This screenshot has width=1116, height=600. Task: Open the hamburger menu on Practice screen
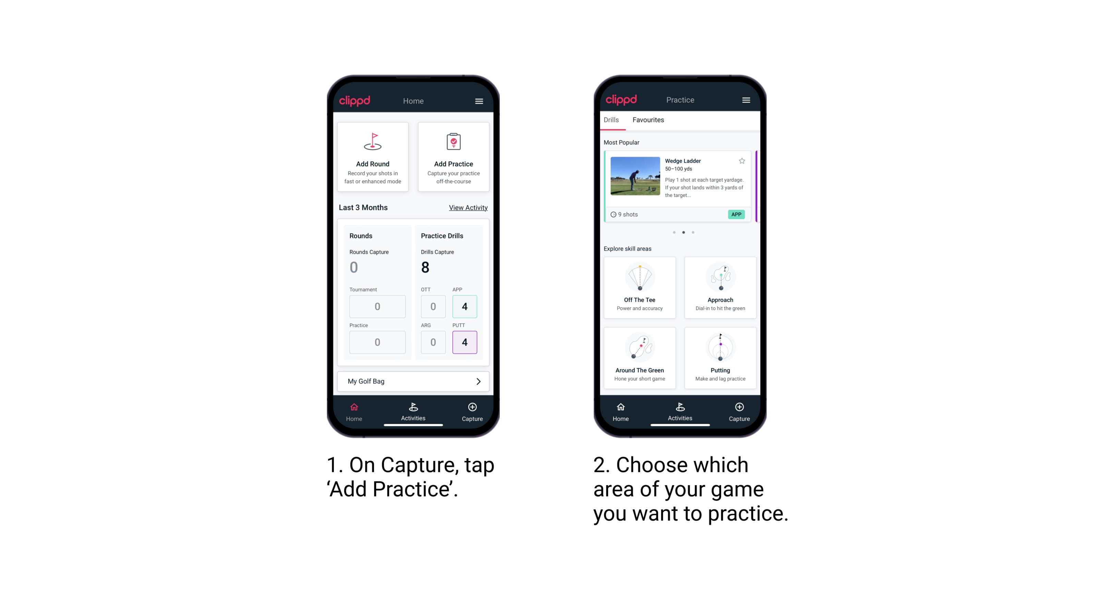(x=746, y=100)
